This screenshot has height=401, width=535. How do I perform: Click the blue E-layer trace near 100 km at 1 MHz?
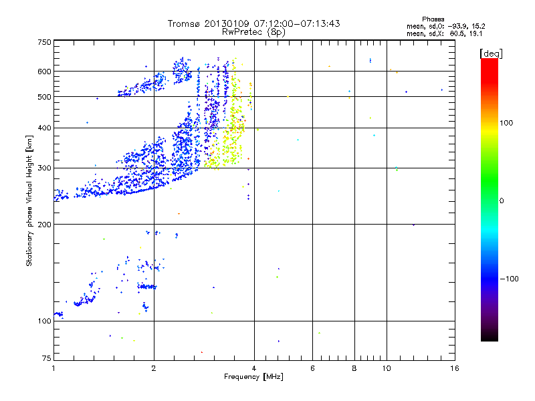[x=58, y=314]
